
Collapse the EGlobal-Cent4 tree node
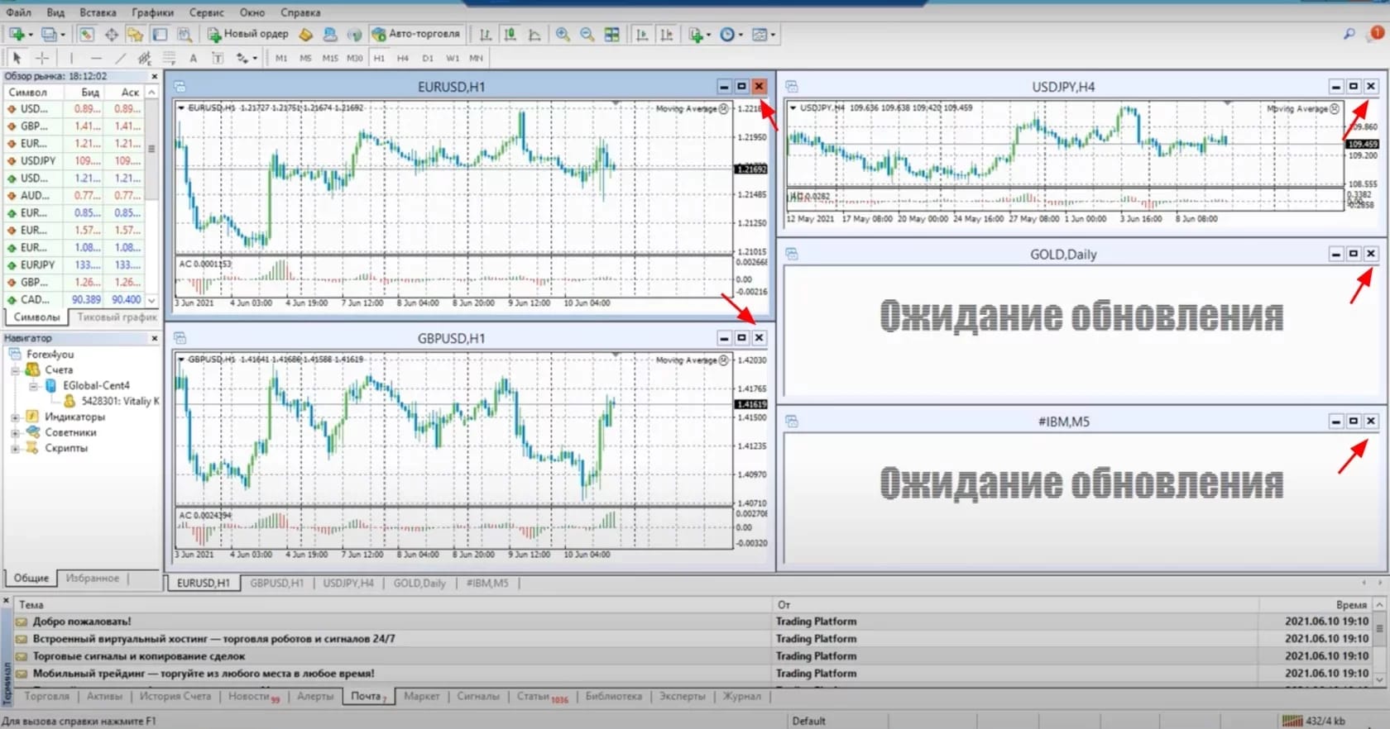point(33,386)
